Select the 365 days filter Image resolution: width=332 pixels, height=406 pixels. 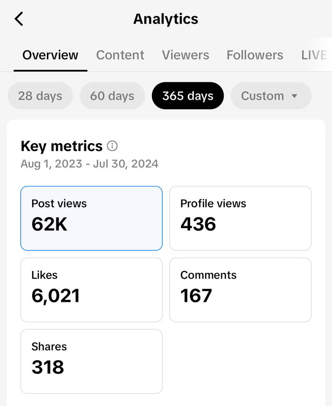tap(188, 96)
